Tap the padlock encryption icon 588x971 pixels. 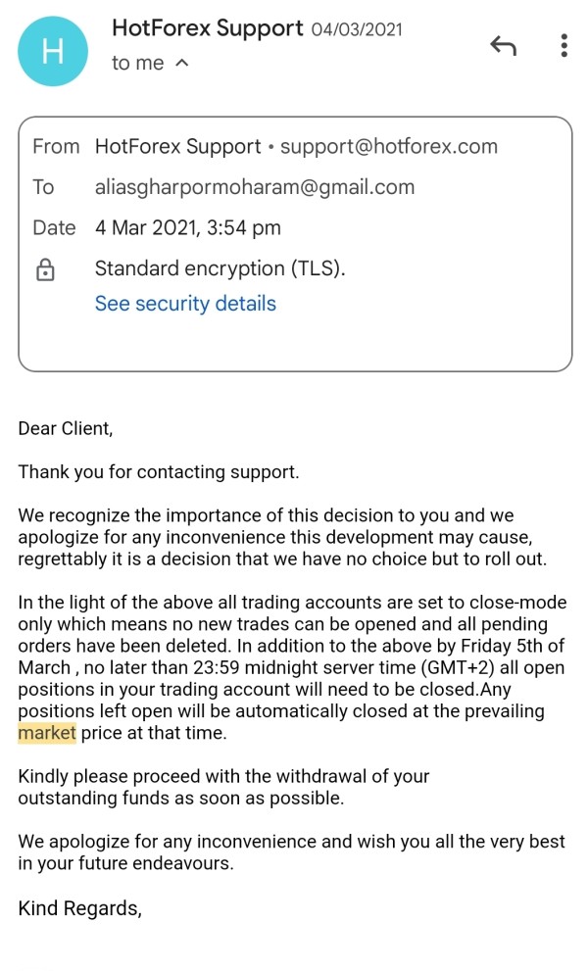45,270
